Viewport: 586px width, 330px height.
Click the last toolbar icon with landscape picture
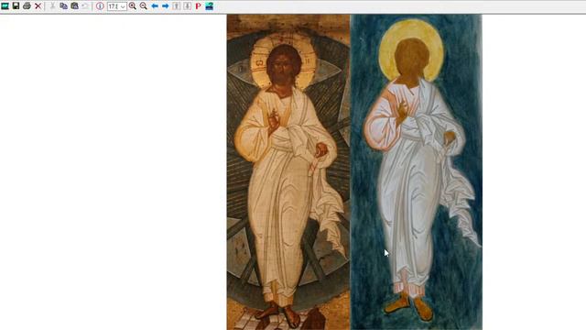point(210,6)
